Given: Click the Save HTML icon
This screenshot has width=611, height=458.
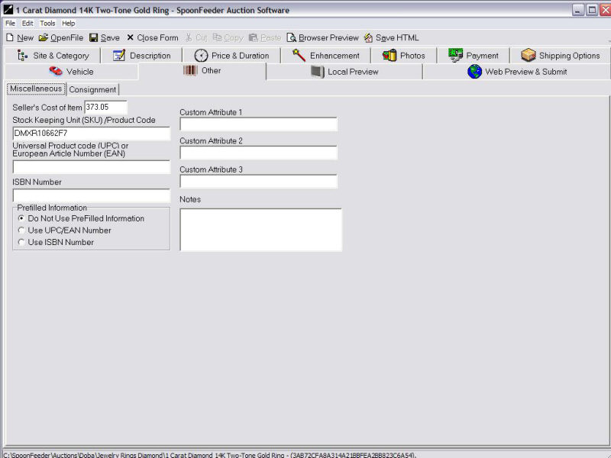Looking at the screenshot, I should tap(368, 37).
